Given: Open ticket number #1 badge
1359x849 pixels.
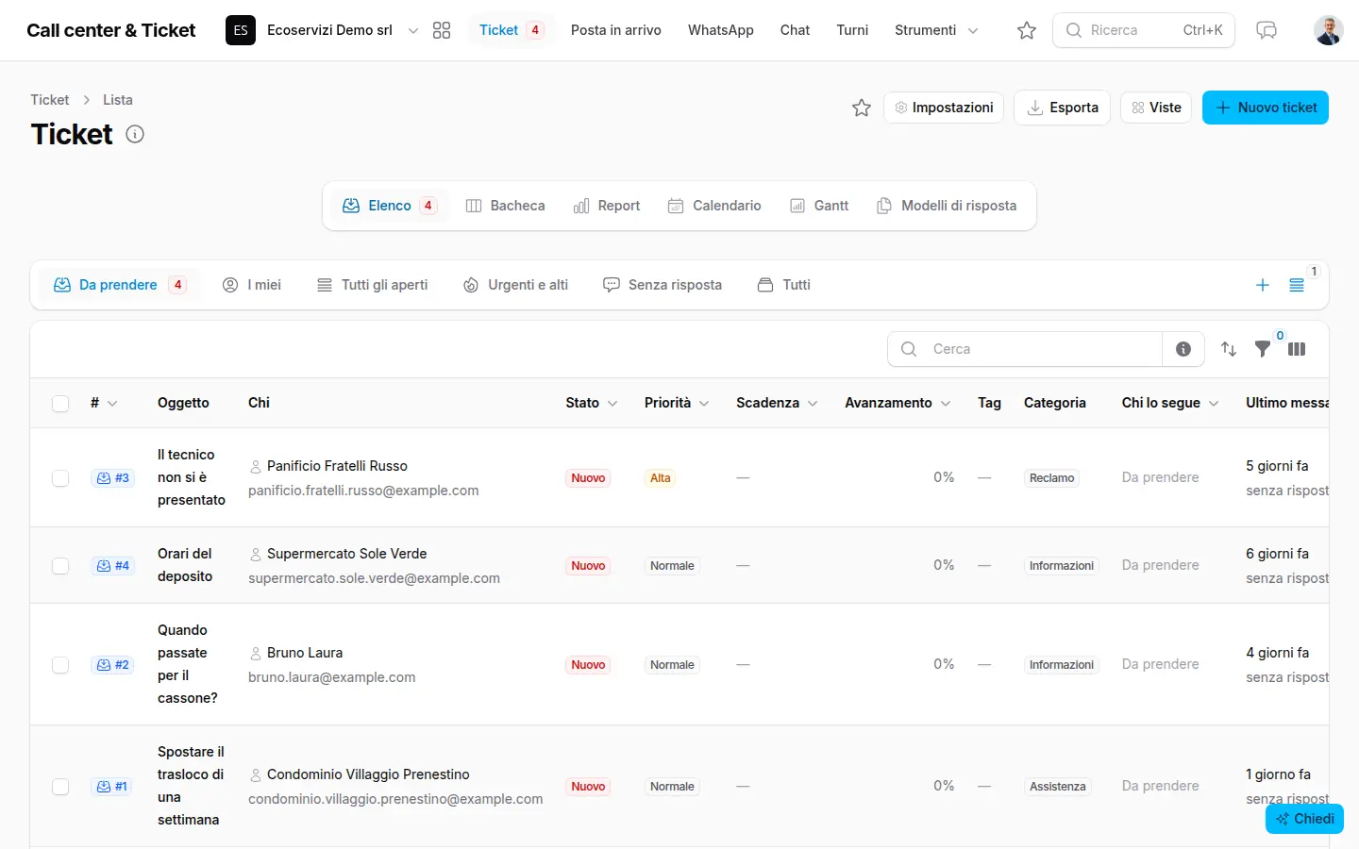Looking at the screenshot, I should tap(112, 787).
